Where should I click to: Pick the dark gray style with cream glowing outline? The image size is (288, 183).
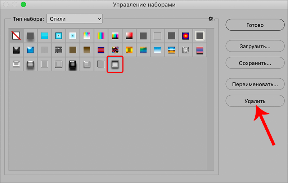point(200,36)
